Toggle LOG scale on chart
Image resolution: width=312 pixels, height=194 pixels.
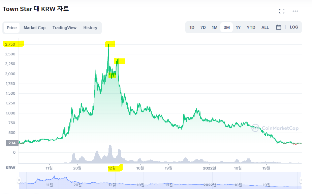294,27
